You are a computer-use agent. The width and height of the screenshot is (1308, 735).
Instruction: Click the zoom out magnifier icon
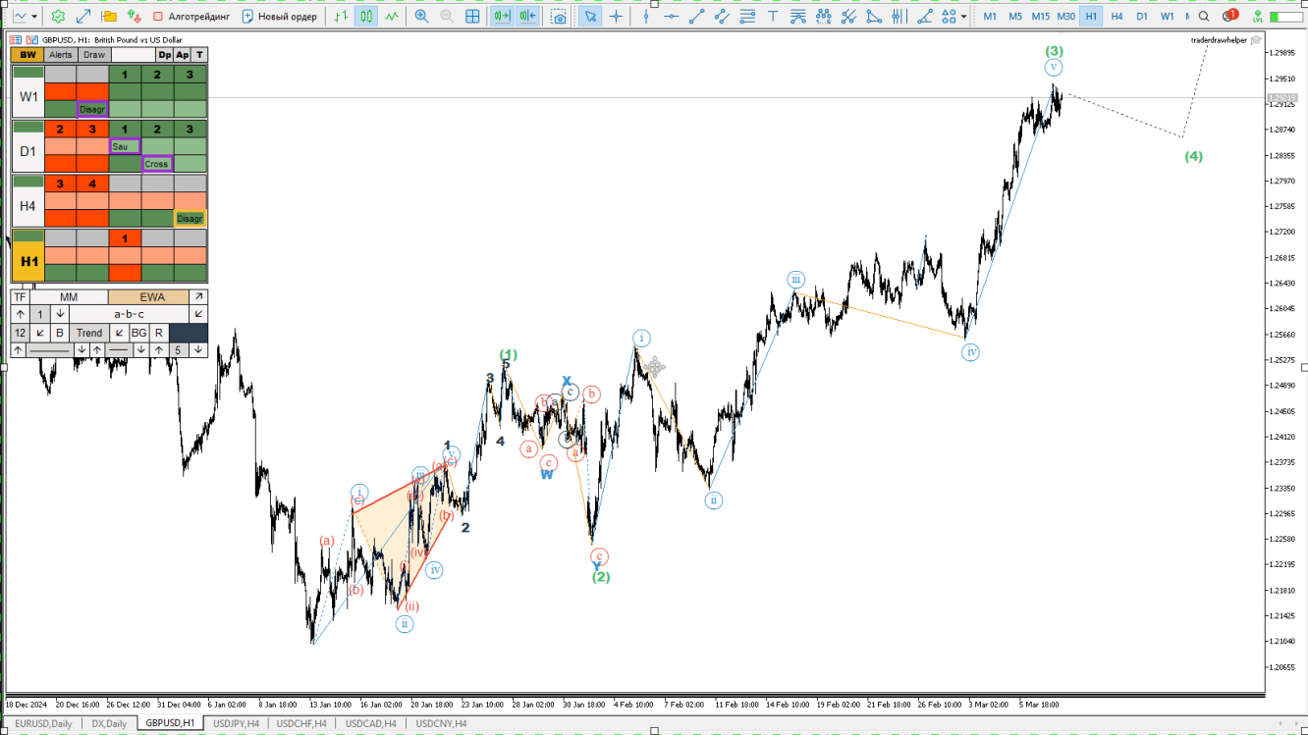point(447,17)
